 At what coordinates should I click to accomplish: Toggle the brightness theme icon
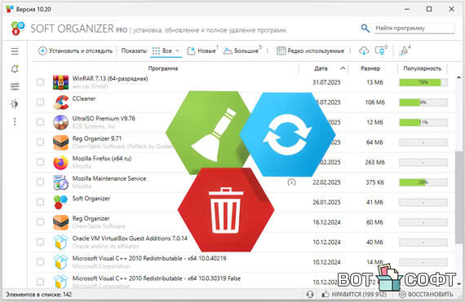click(x=15, y=104)
